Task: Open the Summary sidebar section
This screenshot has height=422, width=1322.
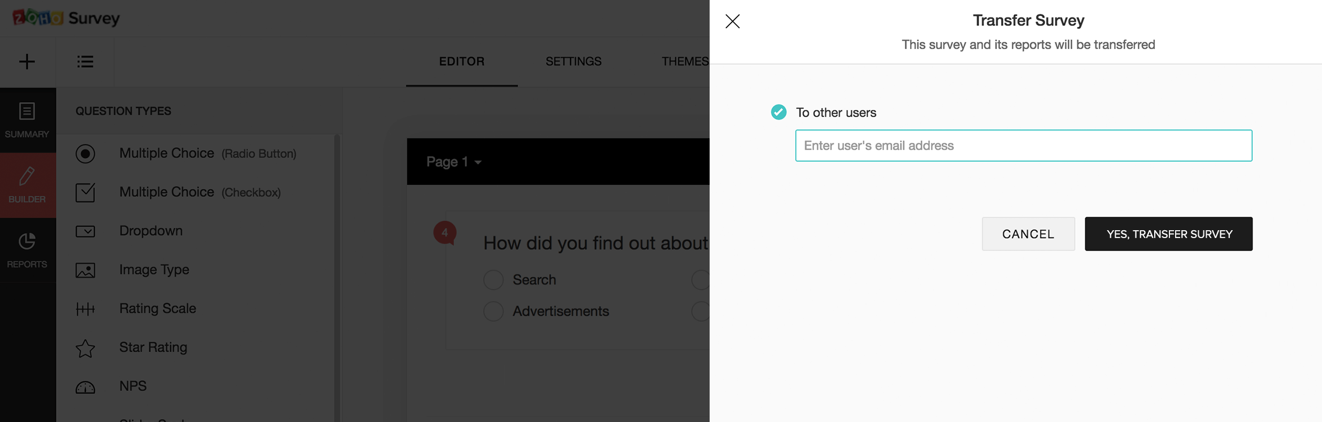Action: tap(27, 120)
